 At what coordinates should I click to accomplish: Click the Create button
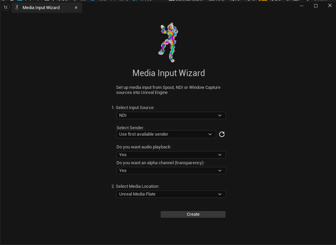click(x=193, y=214)
